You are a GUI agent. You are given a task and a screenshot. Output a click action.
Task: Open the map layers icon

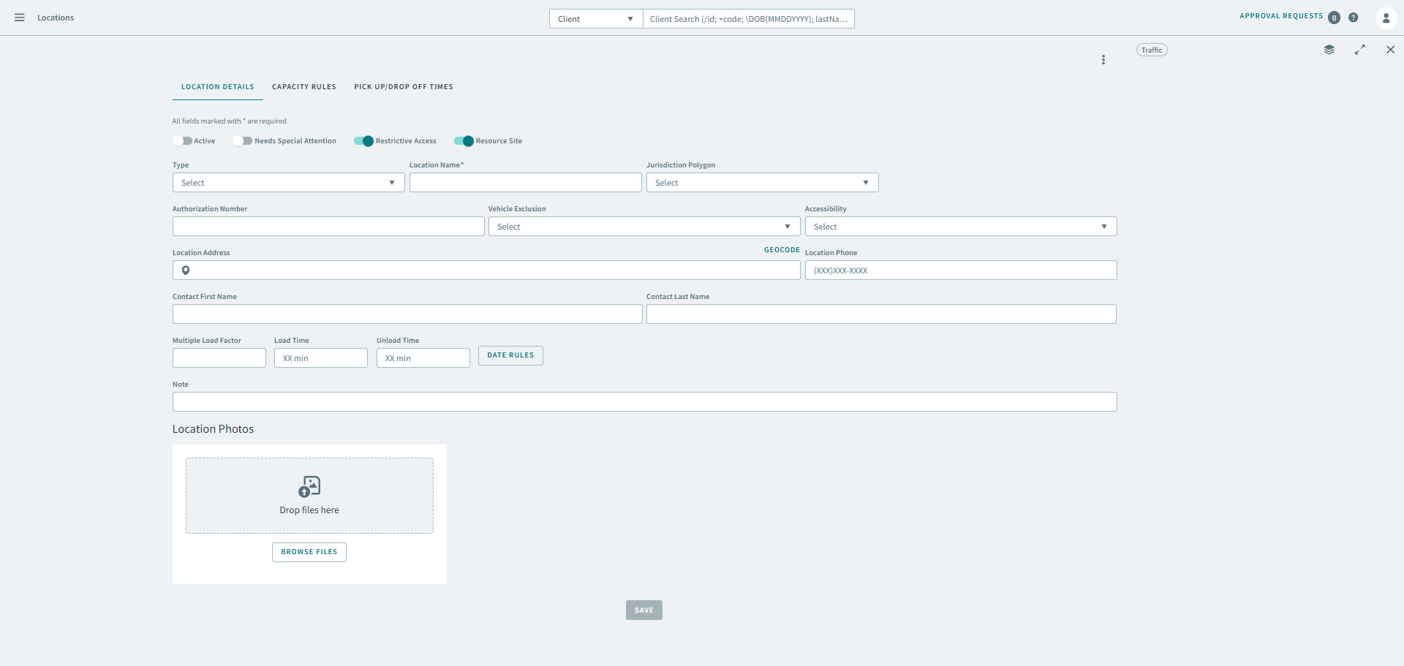point(1329,50)
